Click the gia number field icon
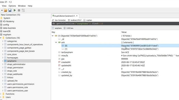This screenshot has width=179, height=100. (59, 59)
